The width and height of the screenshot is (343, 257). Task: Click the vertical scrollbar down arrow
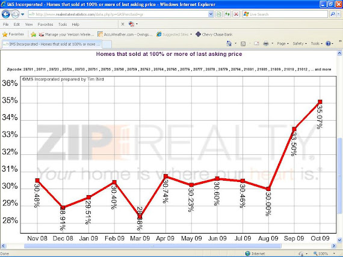339,240
